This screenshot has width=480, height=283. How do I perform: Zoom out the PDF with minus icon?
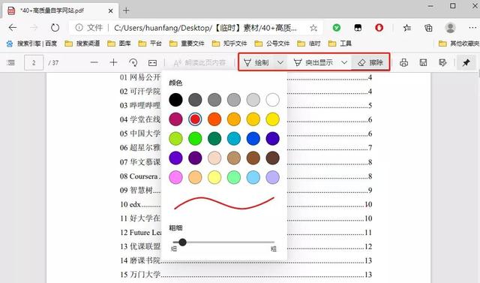point(94,62)
